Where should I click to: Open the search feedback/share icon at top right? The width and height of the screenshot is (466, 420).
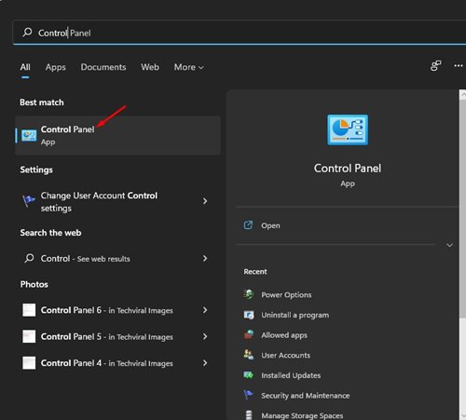(x=435, y=66)
